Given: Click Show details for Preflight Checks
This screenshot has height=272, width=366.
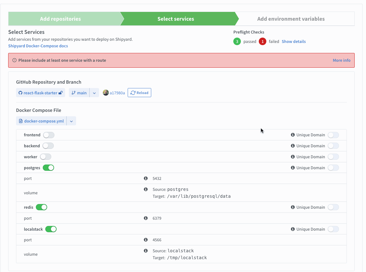Looking at the screenshot, I should pos(294,41).
